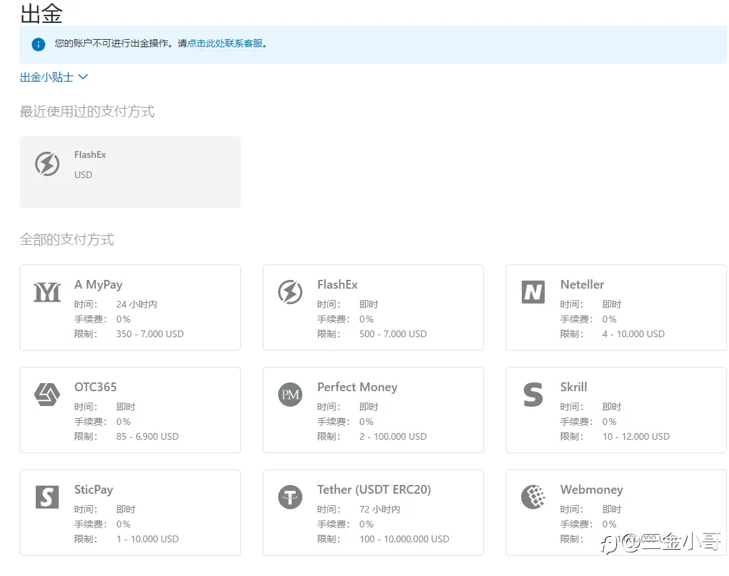Click the 1 - 10,000 USD limit text
The height and width of the screenshot is (576, 729).
147,539
